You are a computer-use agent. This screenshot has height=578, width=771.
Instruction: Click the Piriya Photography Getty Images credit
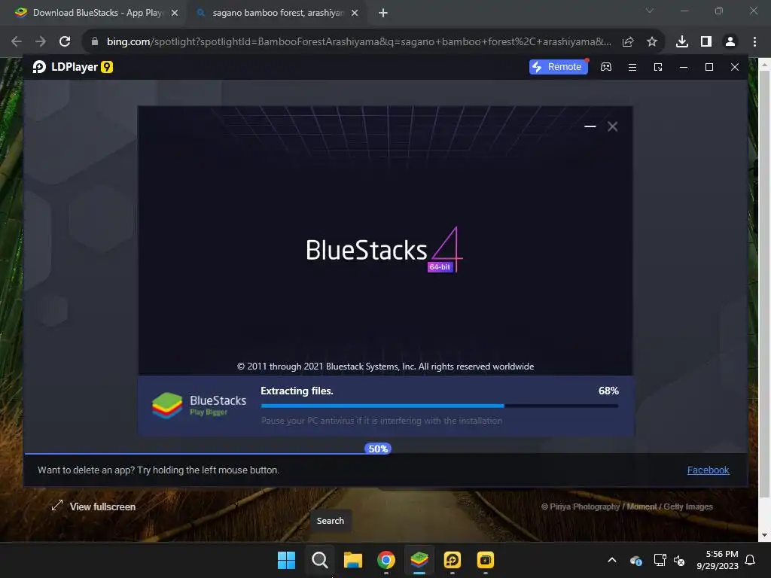[627, 507]
